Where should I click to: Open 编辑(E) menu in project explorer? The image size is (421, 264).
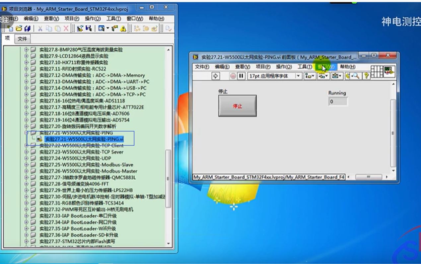coord(31,19)
